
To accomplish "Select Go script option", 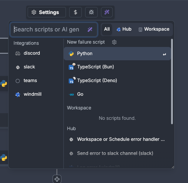I will coord(117,94).
